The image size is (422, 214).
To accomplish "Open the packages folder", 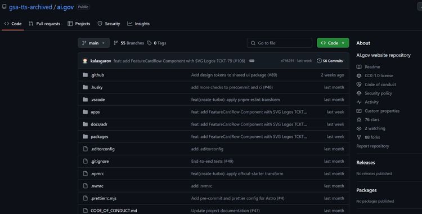I will coord(99,137).
